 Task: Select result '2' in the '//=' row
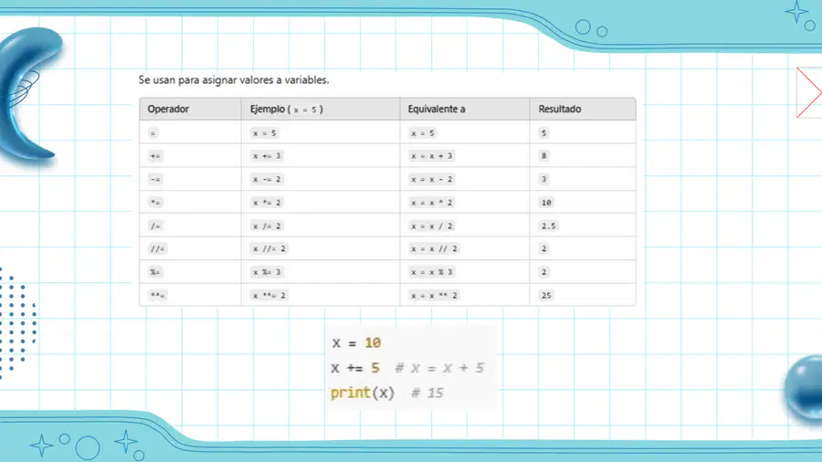click(x=543, y=249)
